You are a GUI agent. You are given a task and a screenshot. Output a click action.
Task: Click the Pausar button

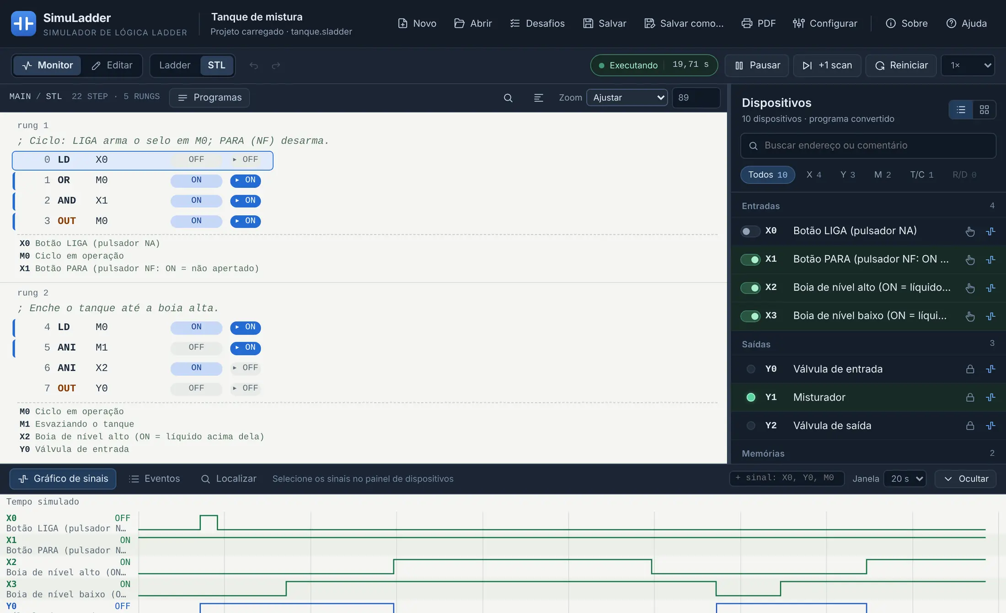click(x=757, y=66)
